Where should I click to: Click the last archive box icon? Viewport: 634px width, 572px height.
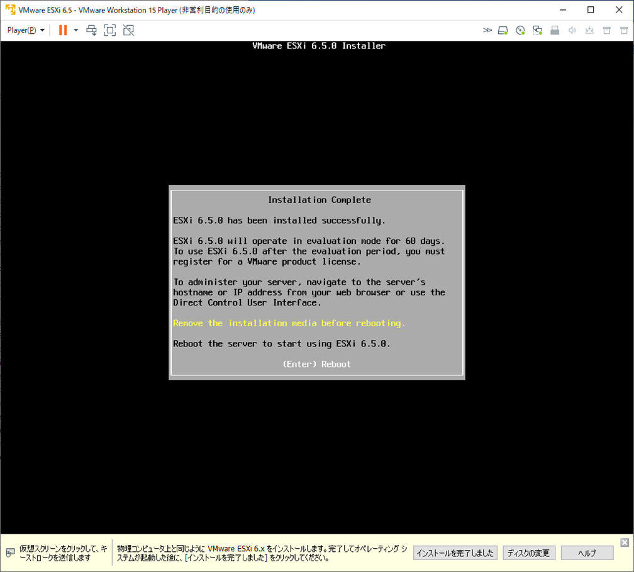point(624,30)
